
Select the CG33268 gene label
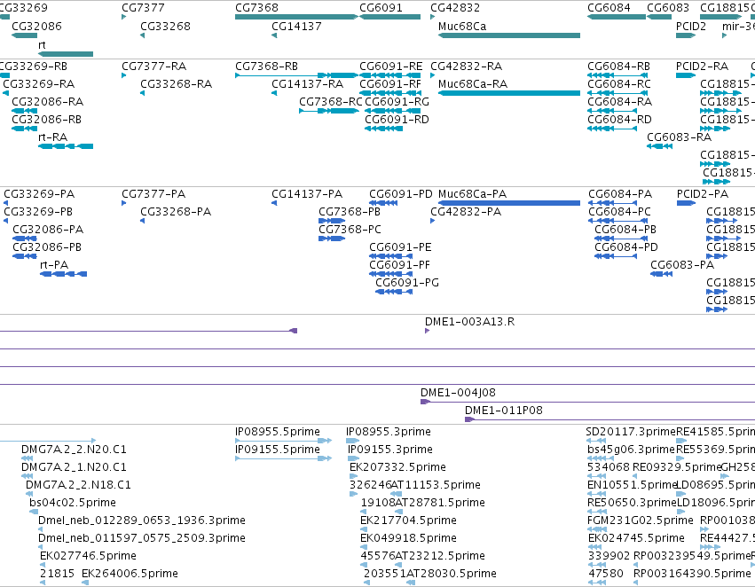click(165, 26)
